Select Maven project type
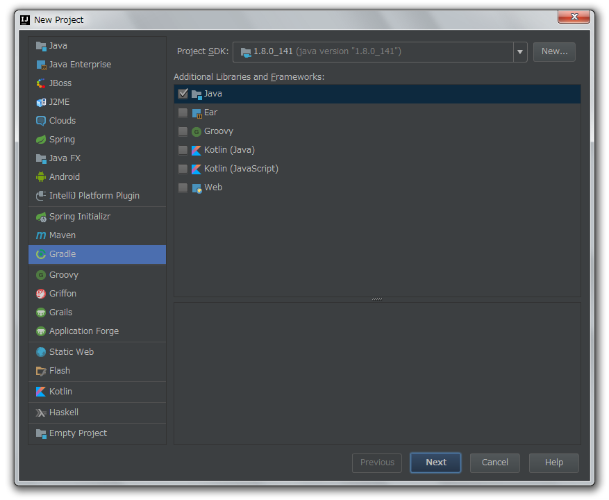Image resolution: width=609 pixels, height=500 pixels. coord(97,235)
